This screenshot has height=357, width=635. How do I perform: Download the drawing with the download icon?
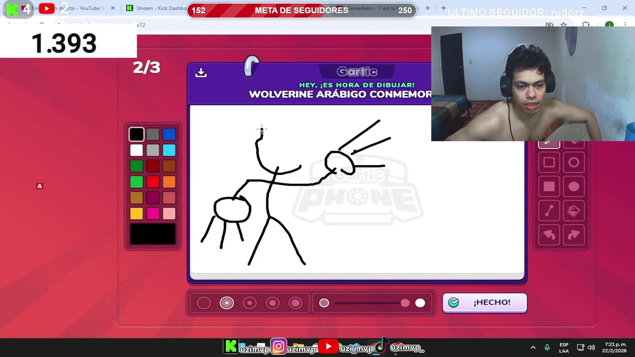(x=201, y=73)
